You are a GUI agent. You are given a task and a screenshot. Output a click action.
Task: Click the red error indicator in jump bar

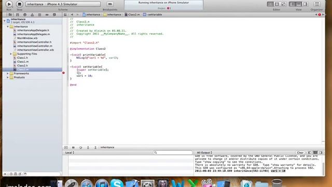[320, 15]
